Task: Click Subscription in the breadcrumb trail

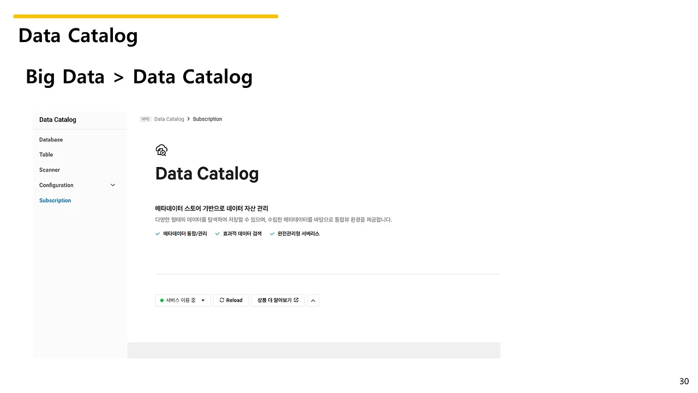Action: [x=207, y=119]
